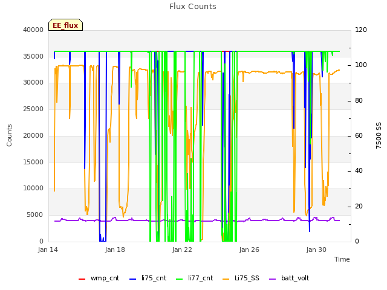
Task: Click the red wmp_cnt legend swatch
Action: 82,279
